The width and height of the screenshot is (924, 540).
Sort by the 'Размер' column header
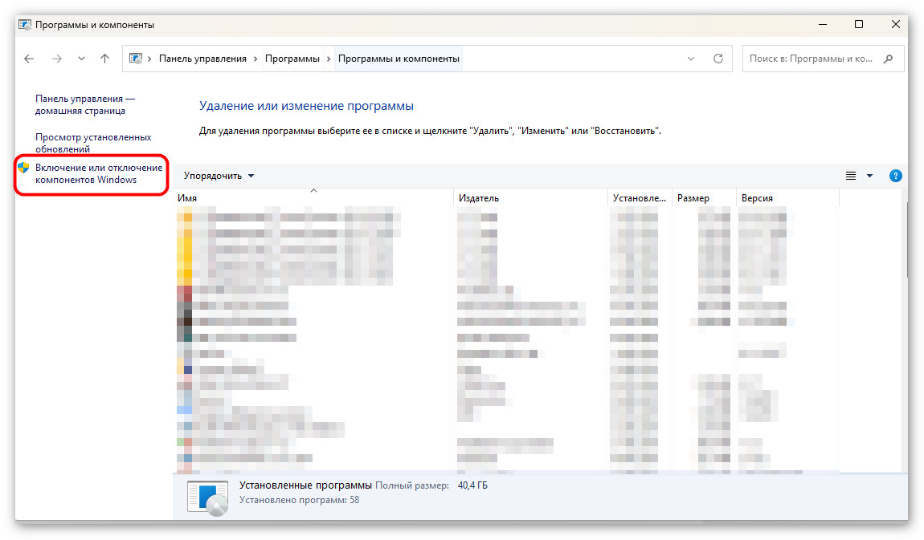(704, 198)
